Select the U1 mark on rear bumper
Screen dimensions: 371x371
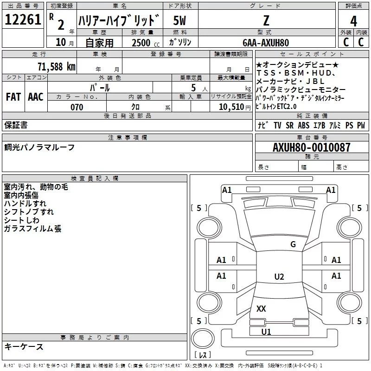tap(266, 332)
